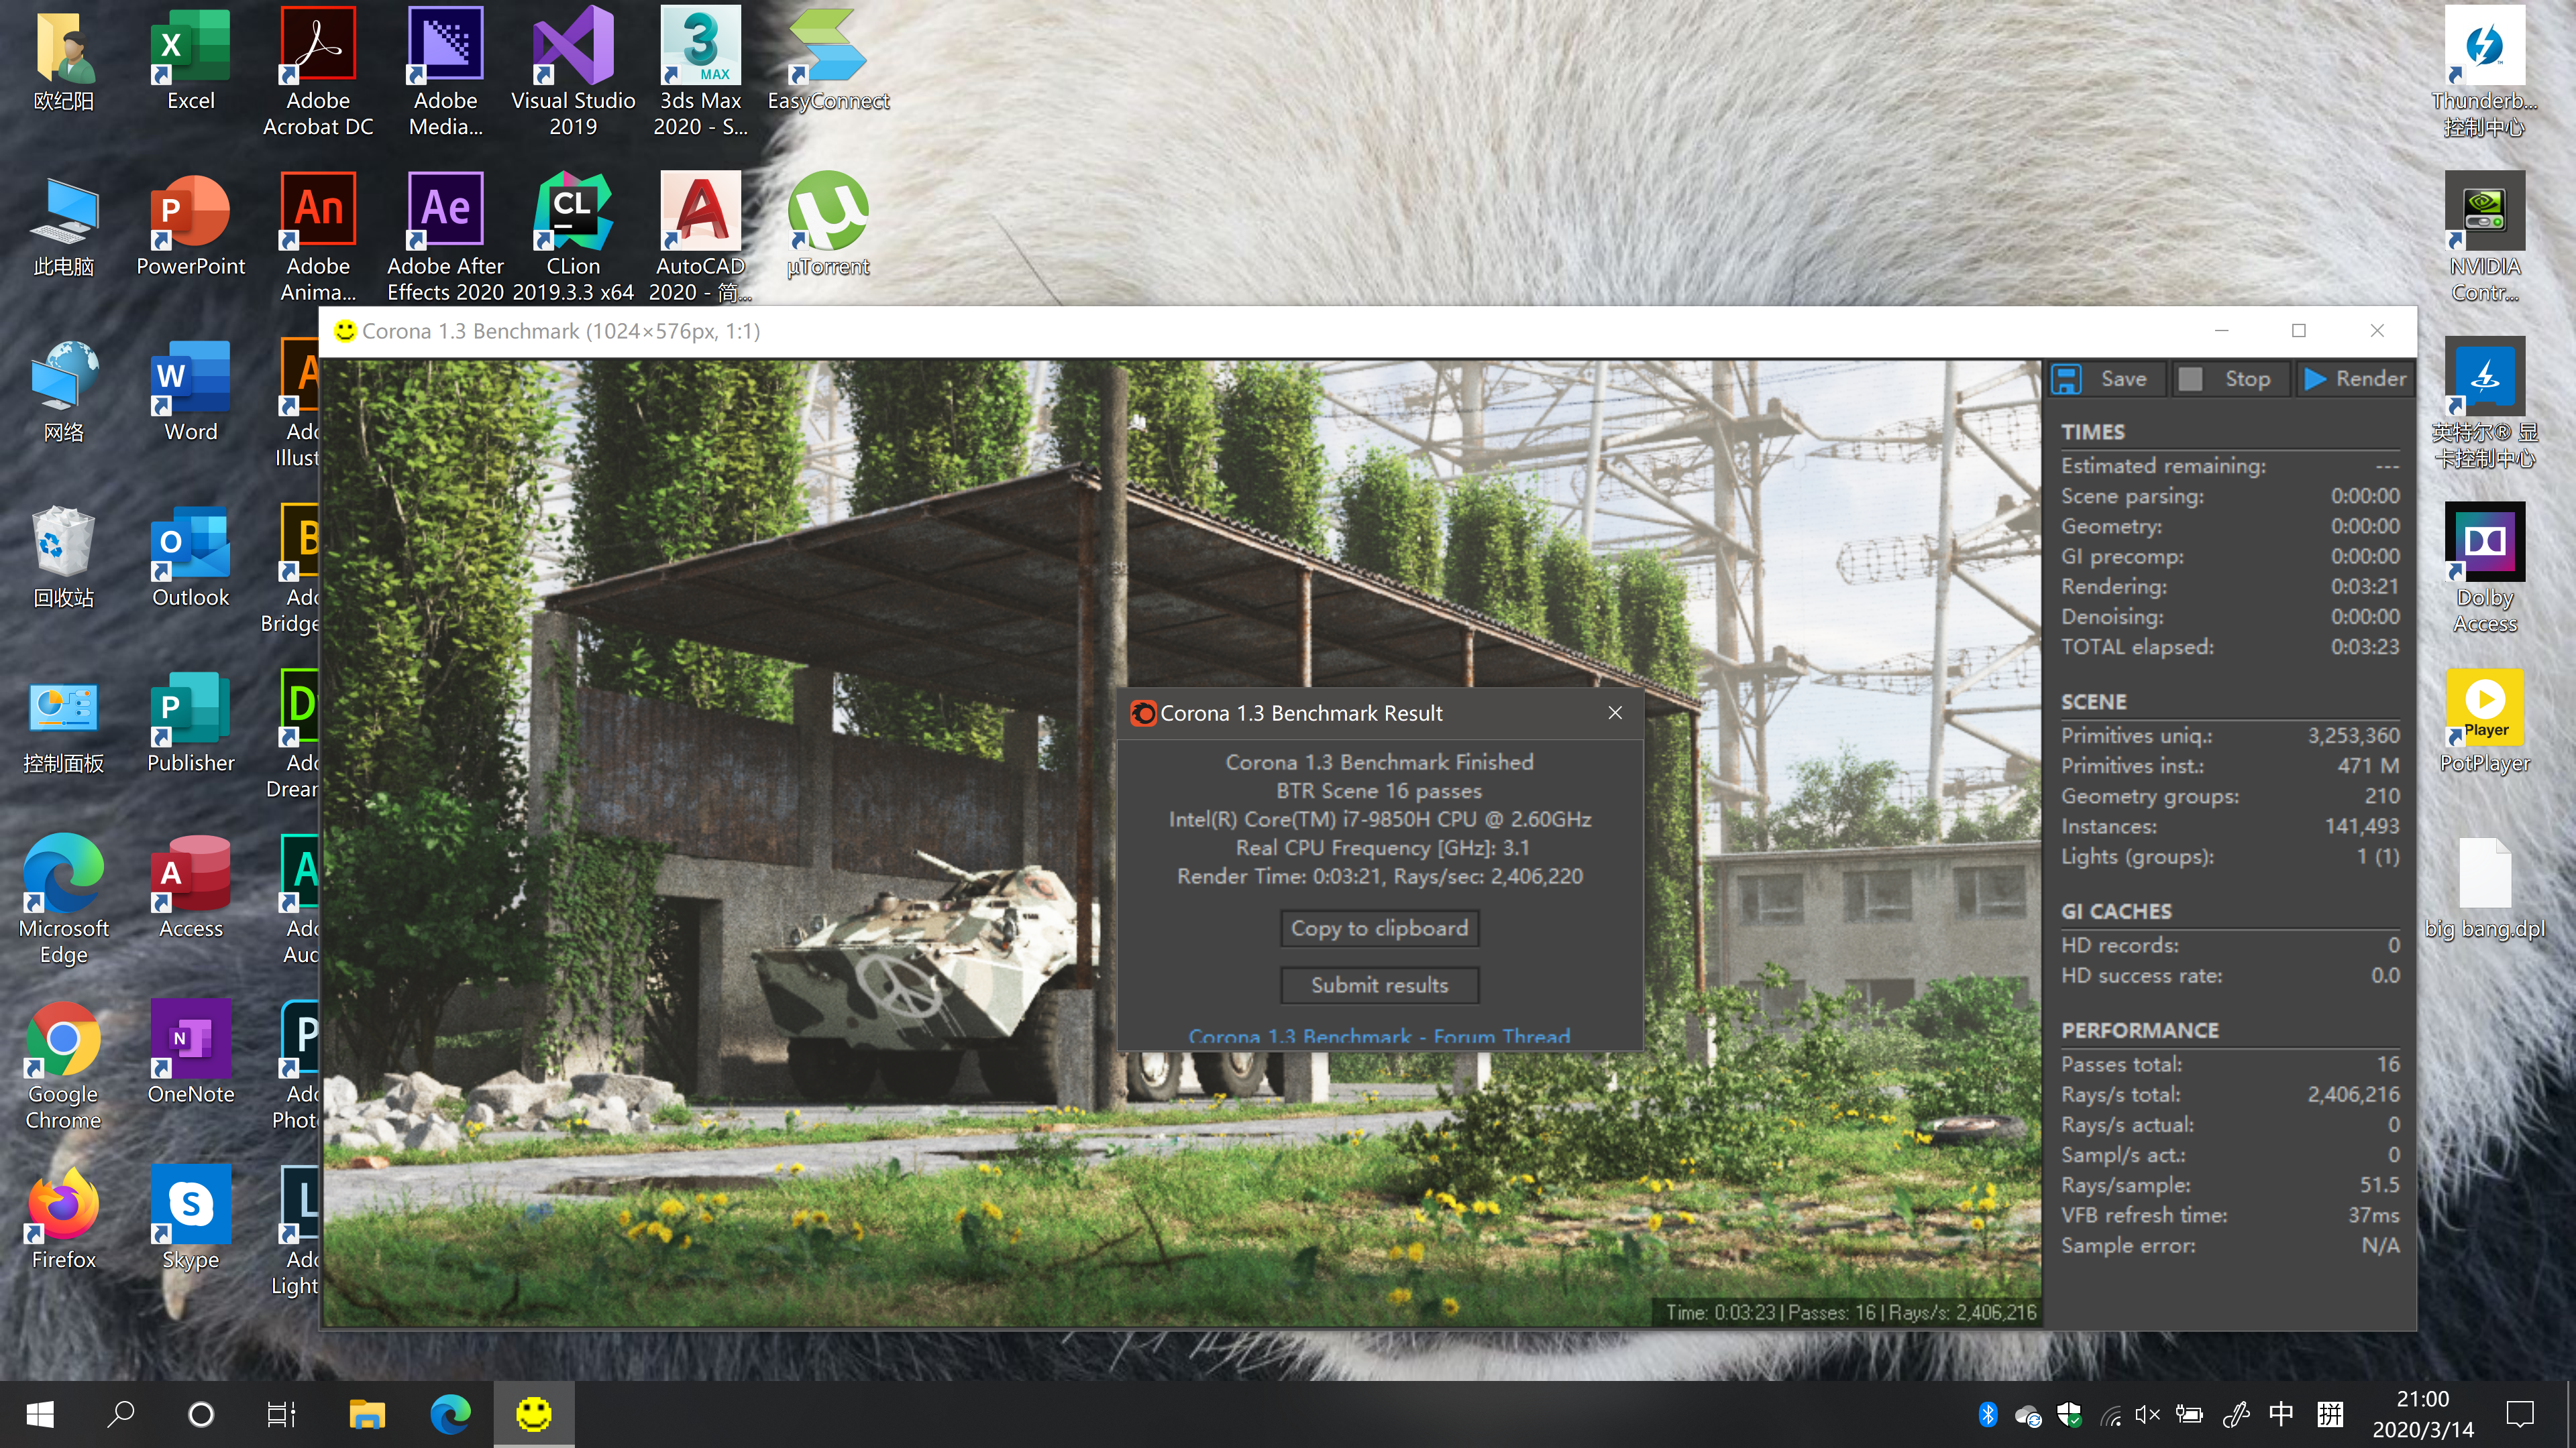
Task: Open Edge from the taskbar
Action: tap(450, 1414)
